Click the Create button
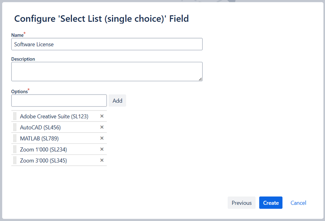 pyautogui.click(x=271, y=203)
